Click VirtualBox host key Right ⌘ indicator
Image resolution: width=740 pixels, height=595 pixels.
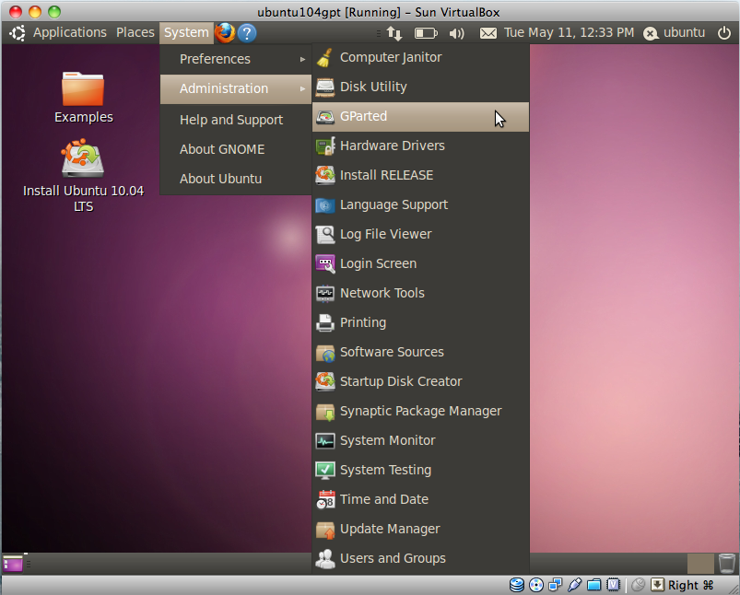[x=690, y=585]
